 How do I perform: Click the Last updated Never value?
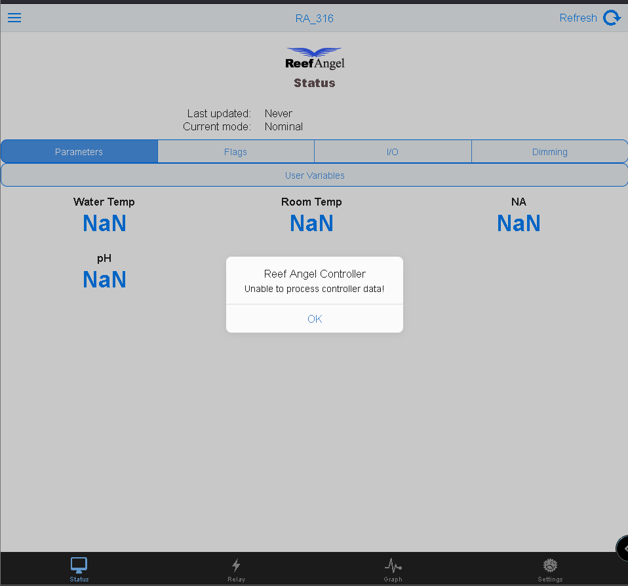coord(279,114)
